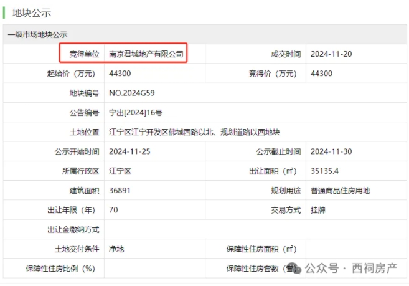Select the 一级市场地块公示 section header
The width and height of the screenshot is (409, 286).
37,35
